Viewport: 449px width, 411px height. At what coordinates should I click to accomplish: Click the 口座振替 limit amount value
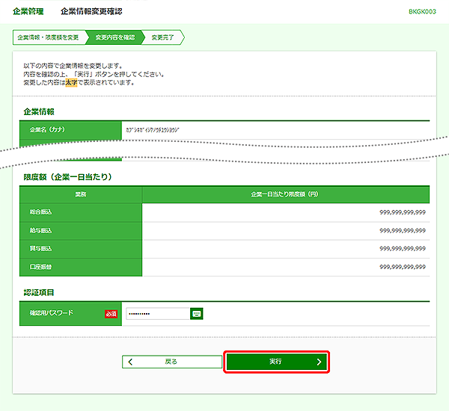click(x=403, y=267)
